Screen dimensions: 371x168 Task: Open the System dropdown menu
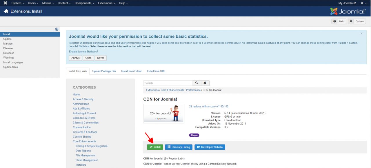18,3
